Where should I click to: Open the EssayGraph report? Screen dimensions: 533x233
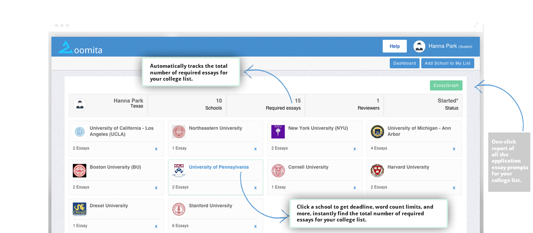pyautogui.click(x=446, y=85)
